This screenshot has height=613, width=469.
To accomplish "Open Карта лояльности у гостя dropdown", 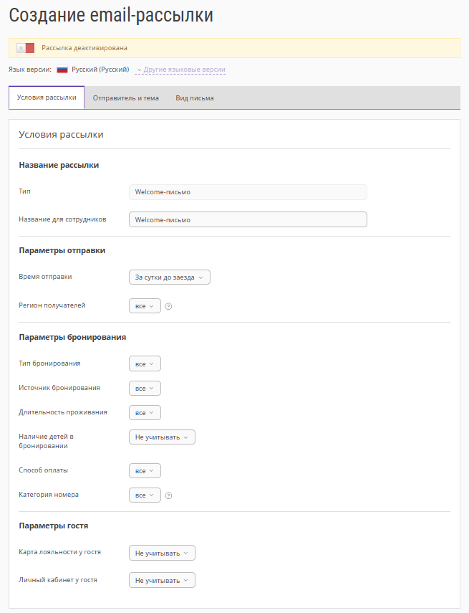I will pos(162,553).
